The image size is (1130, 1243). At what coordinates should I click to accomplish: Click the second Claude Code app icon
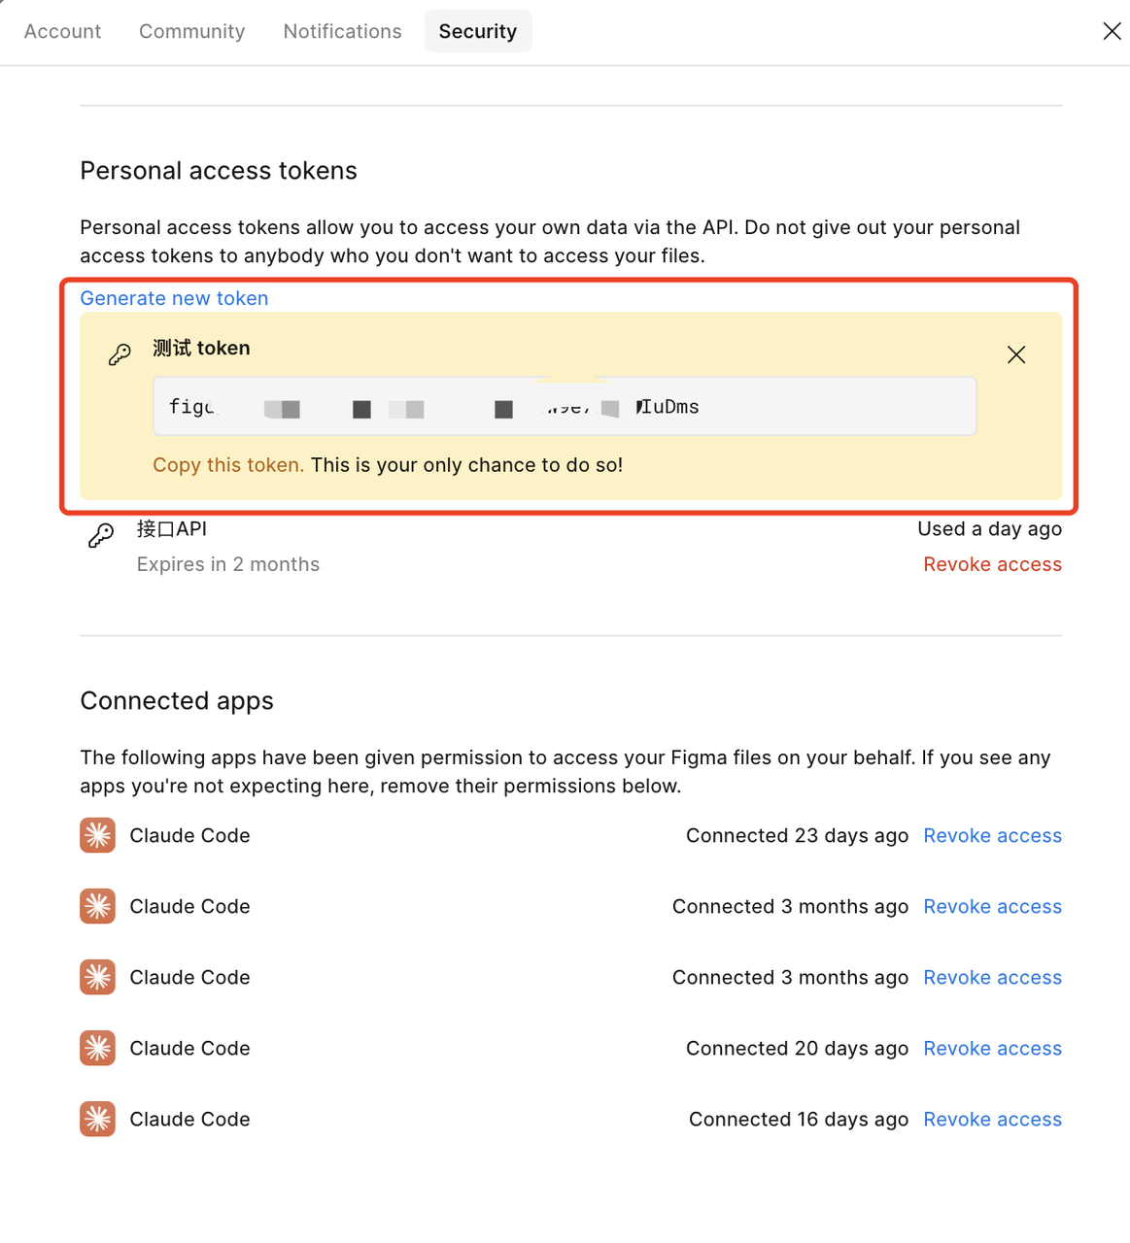click(x=97, y=906)
